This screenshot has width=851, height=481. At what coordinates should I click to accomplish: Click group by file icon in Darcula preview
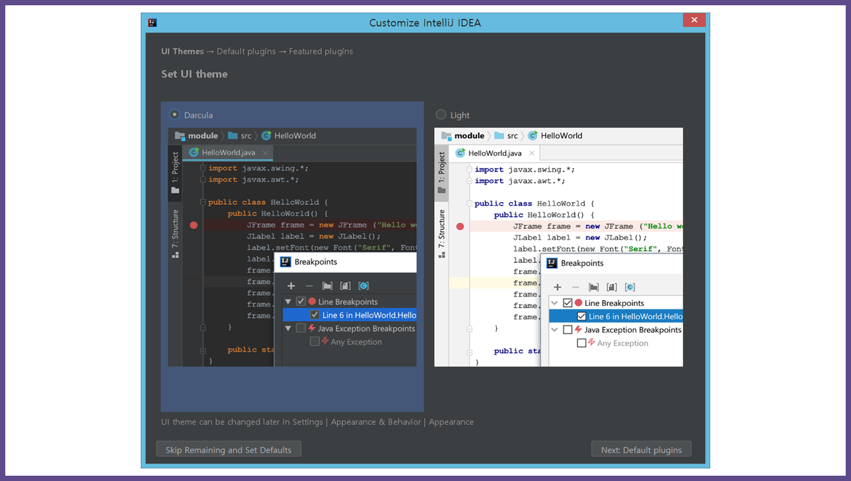(345, 285)
